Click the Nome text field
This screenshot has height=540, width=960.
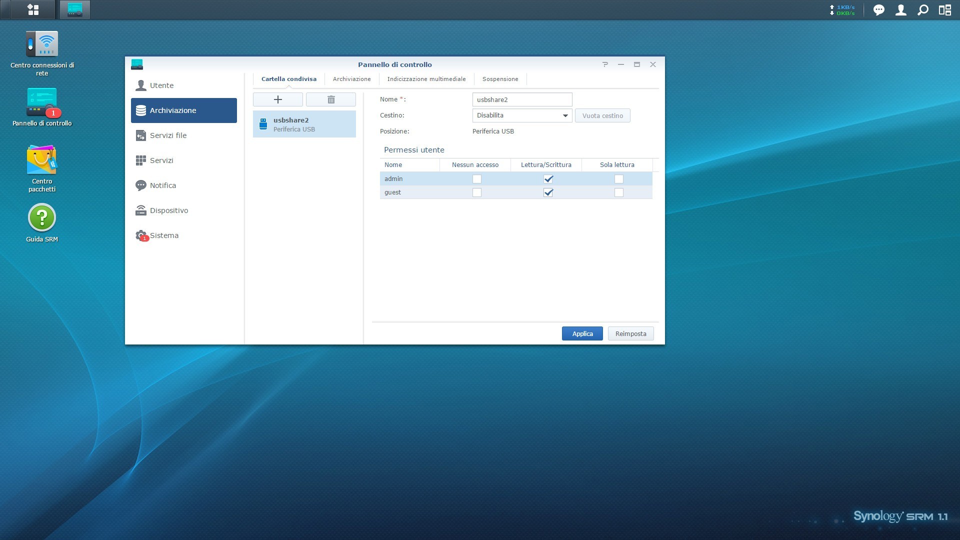[522, 99]
